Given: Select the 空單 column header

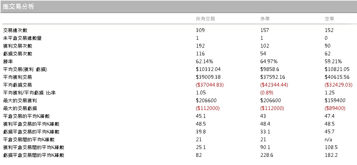Looking at the screenshot, I should 329,19.
